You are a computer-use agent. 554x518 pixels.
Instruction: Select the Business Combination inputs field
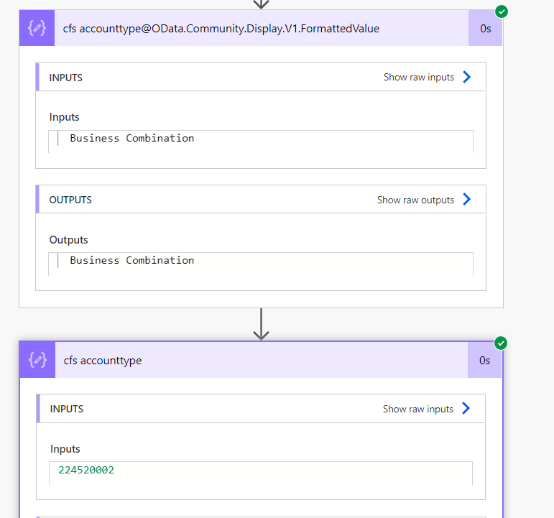(261, 142)
